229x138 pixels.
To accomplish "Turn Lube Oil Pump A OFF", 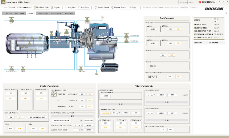I will click(11, 99).
